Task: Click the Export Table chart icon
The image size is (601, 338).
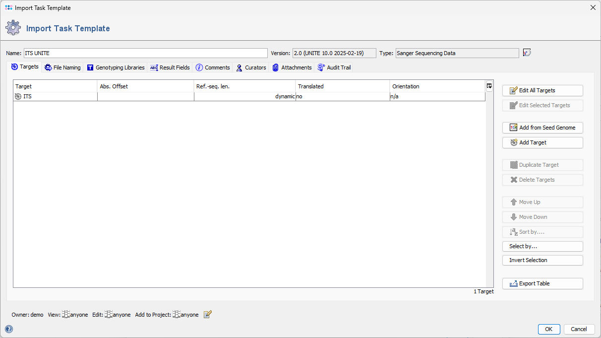Action: (514, 283)
